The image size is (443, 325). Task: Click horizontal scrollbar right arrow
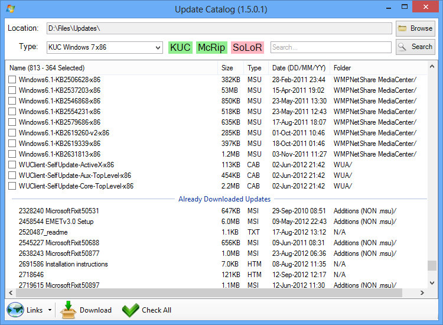422,292
